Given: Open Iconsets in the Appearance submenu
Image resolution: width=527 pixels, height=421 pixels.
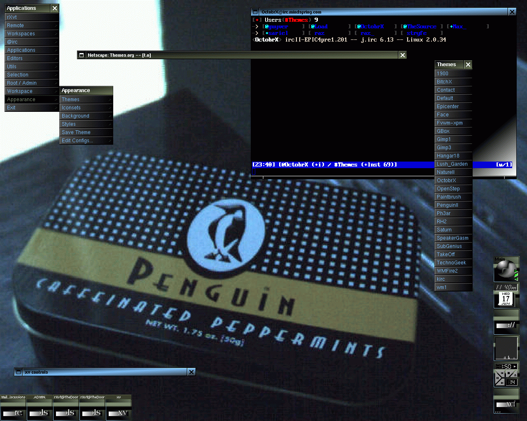Looking at the screenshot, I should (86, 108).
